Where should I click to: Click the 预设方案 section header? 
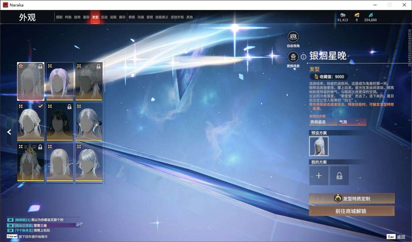coord(319,133)
